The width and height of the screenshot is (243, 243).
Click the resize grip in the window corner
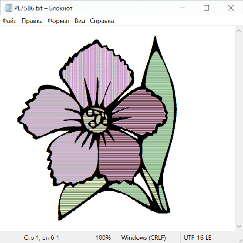pos(240,240)
